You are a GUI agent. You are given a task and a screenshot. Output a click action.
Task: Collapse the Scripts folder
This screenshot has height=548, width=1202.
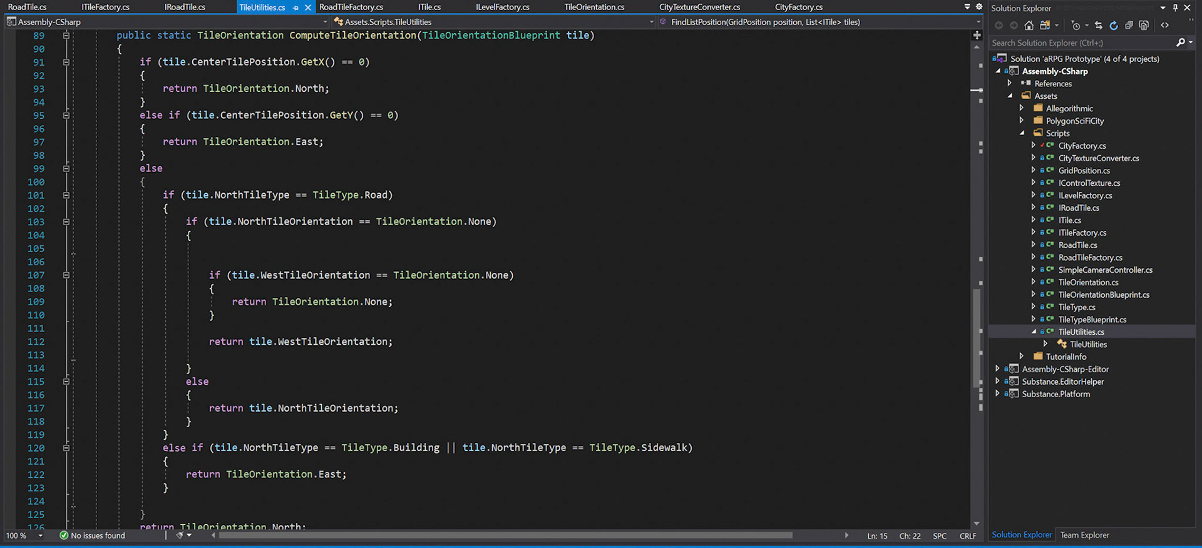click(x=1022, y=133)
